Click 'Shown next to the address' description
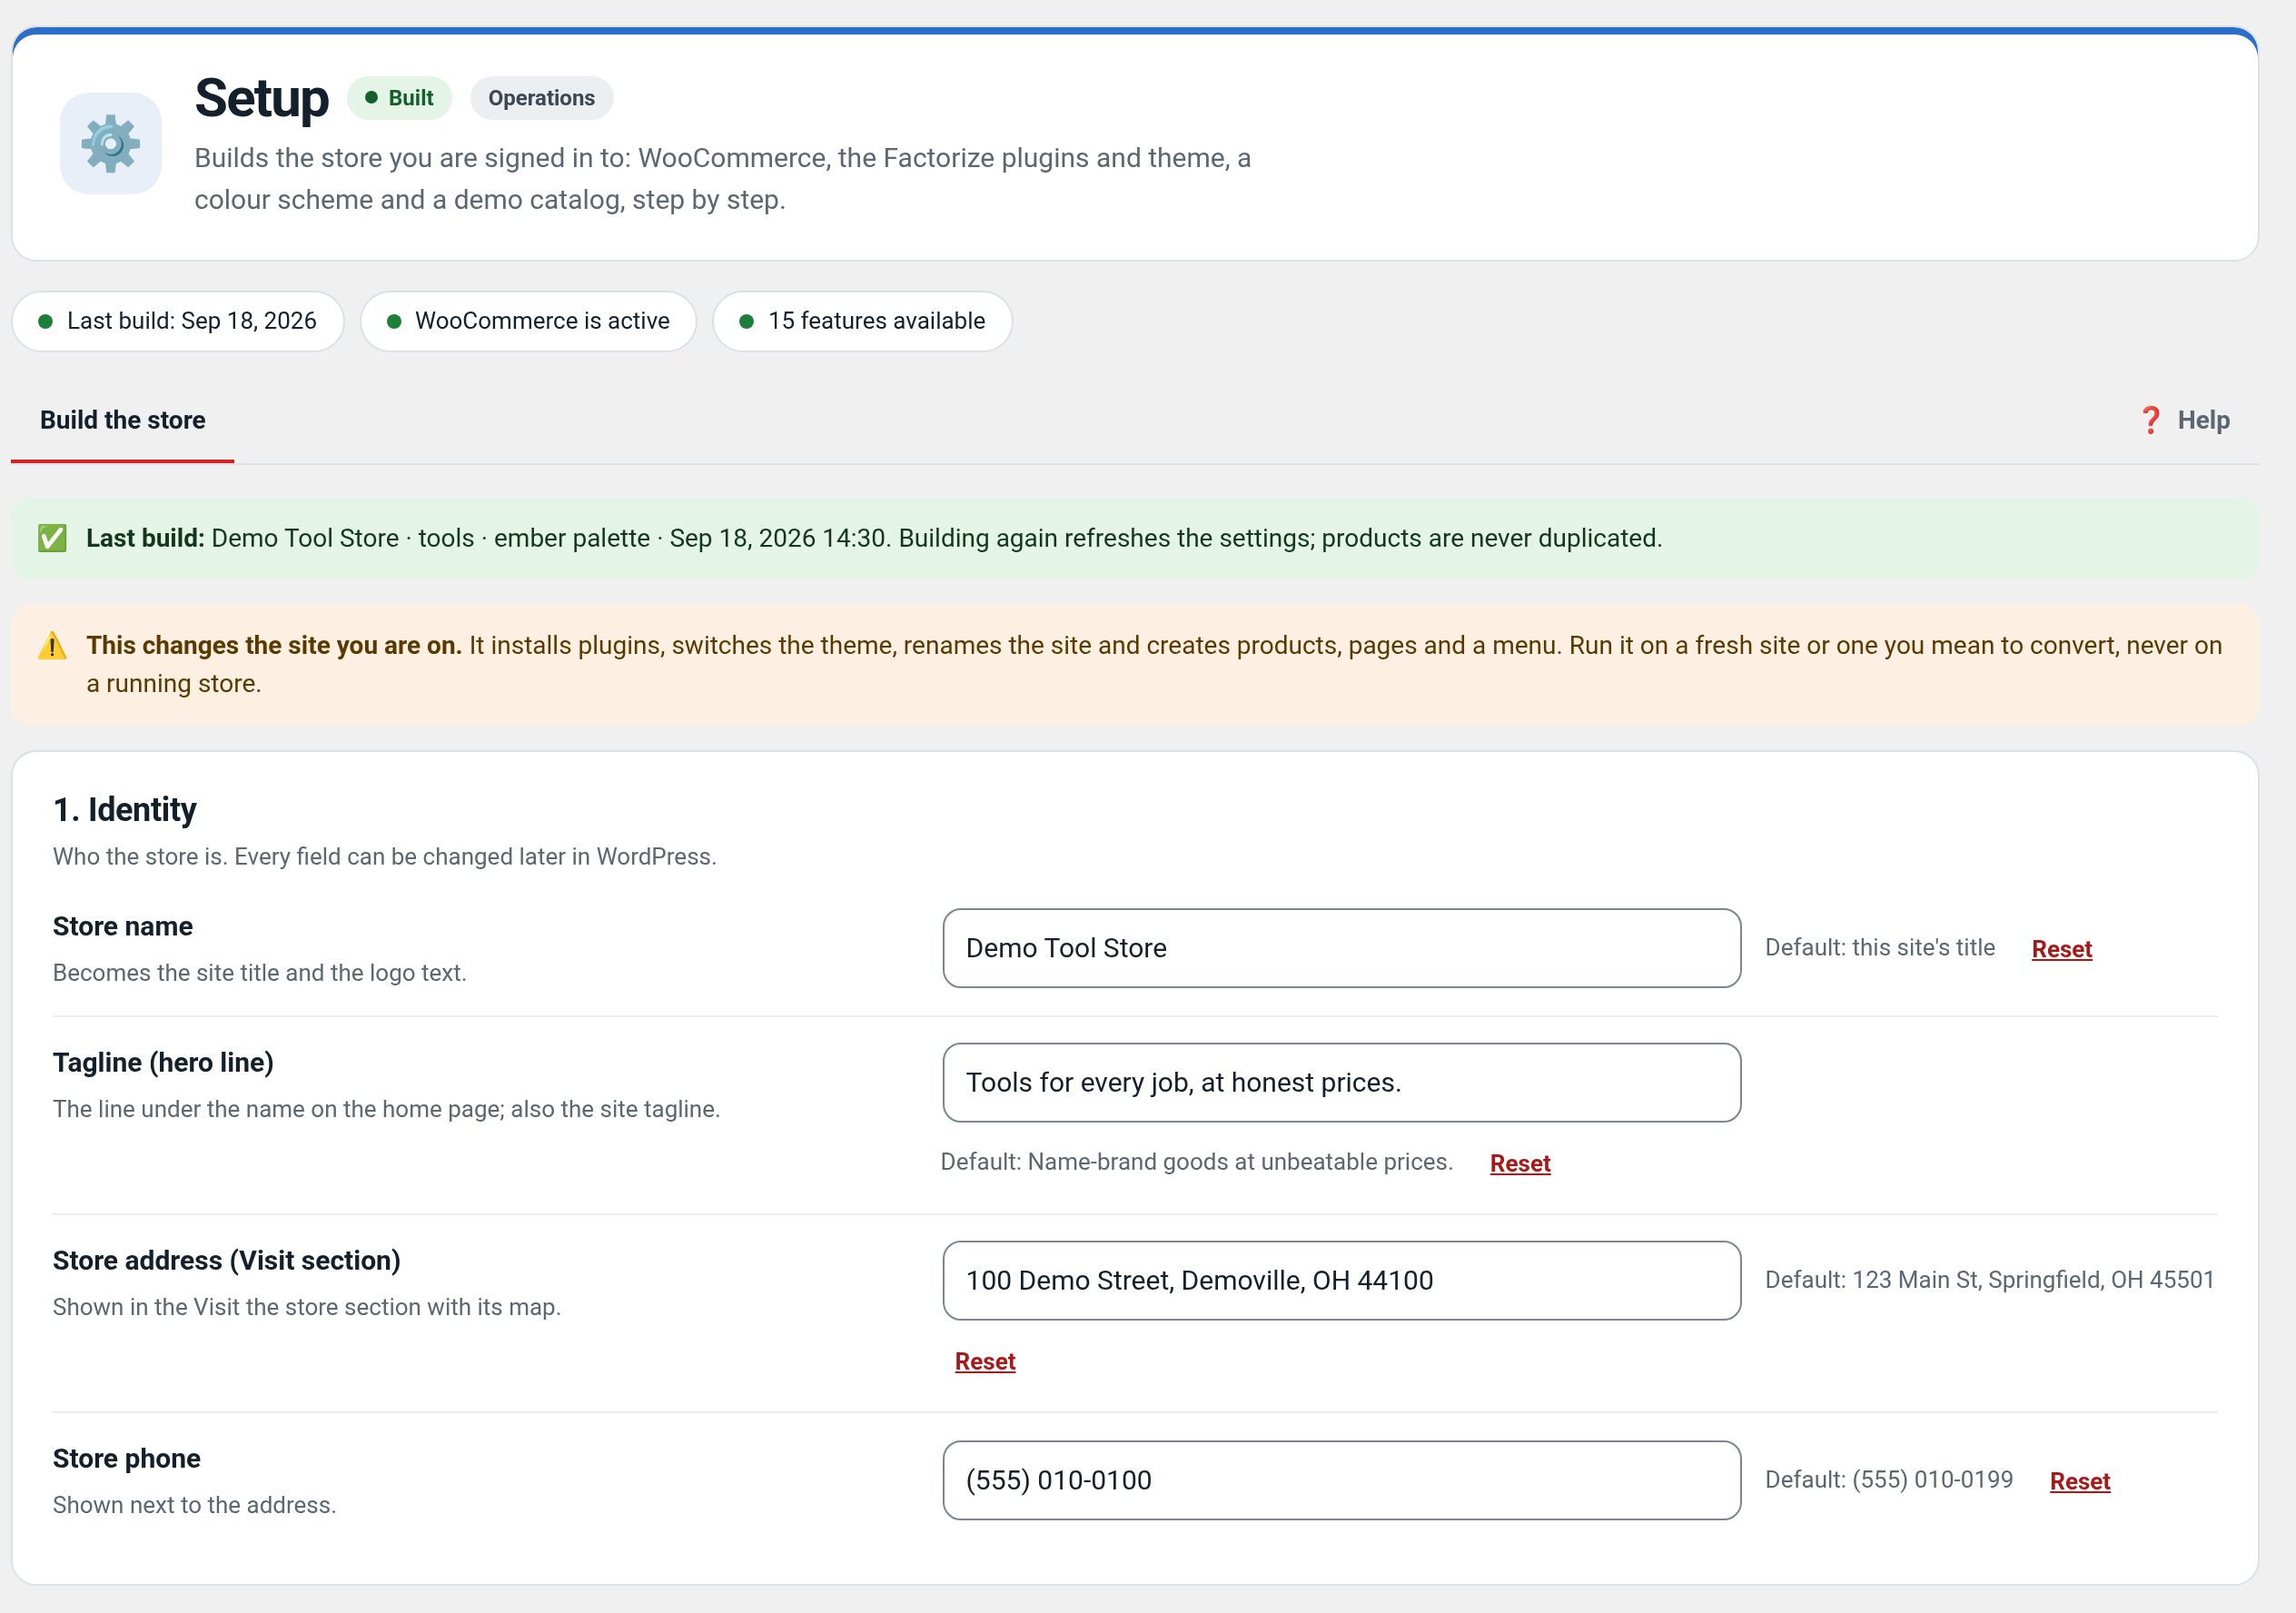Viewport: 2296px width, 1613px height. click(195, 1505)
